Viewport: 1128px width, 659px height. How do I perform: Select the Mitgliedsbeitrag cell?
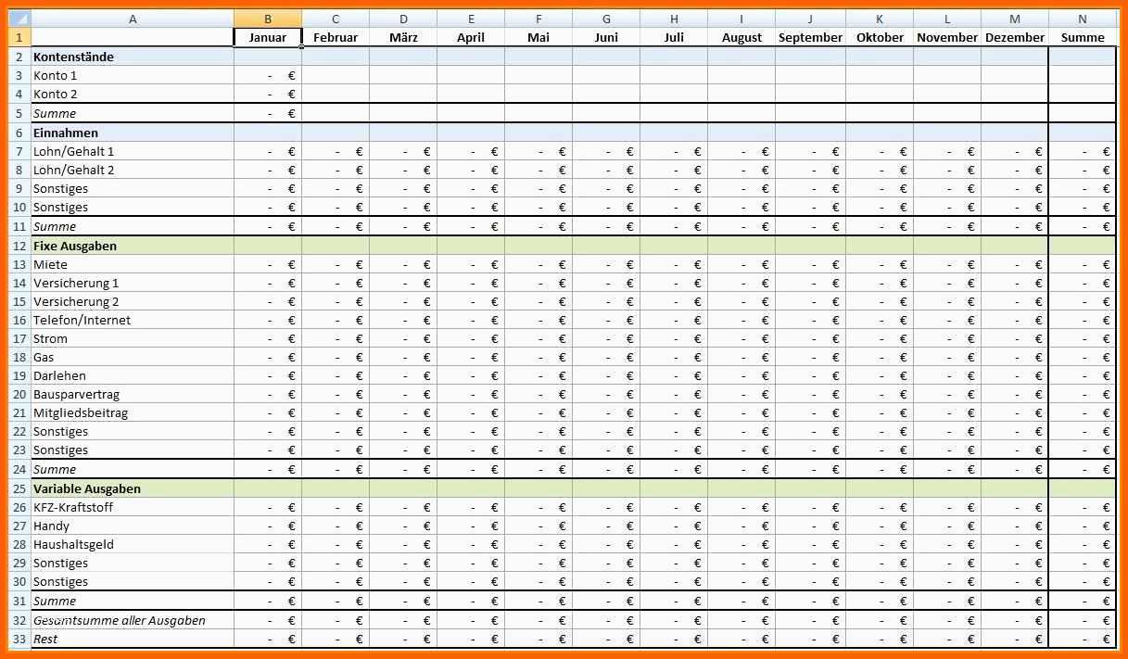[x=133, y=412]
